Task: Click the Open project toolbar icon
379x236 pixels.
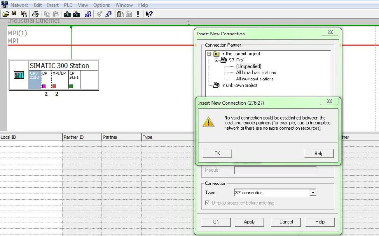Action: pyautogui.click(x=5, y=14)
